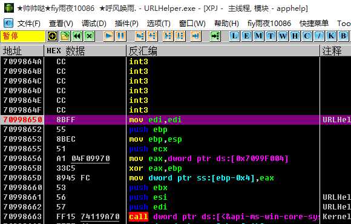Click the Execute Till Return icon
Screen dimensions: 351x224
[195, 36]
